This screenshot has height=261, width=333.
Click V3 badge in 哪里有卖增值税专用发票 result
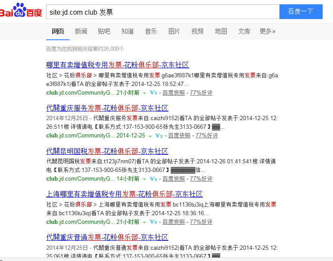tap(153, 93)
